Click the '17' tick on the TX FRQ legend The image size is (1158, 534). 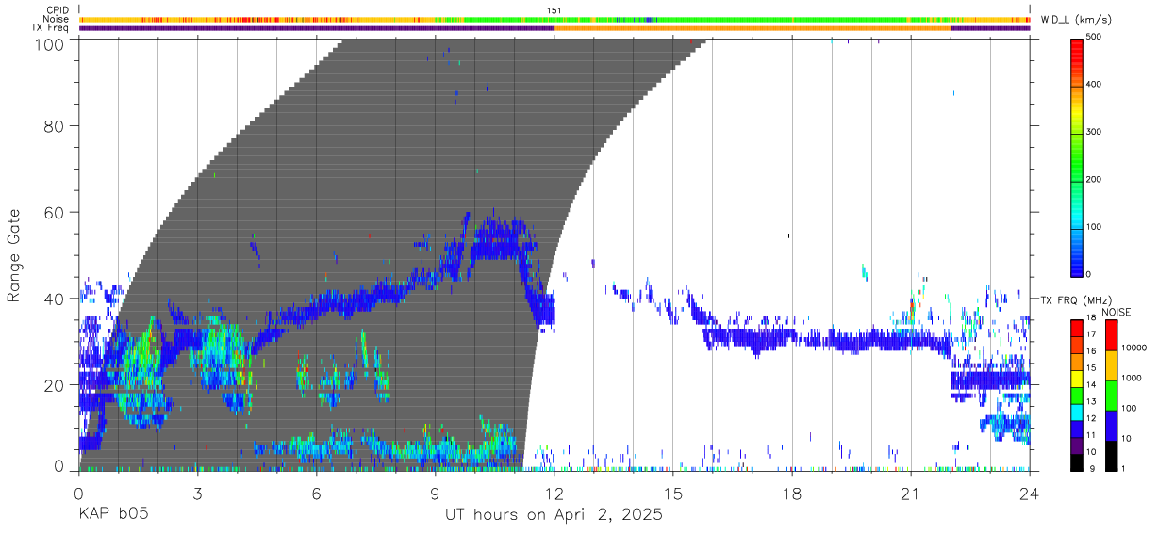coord(1090,334)
